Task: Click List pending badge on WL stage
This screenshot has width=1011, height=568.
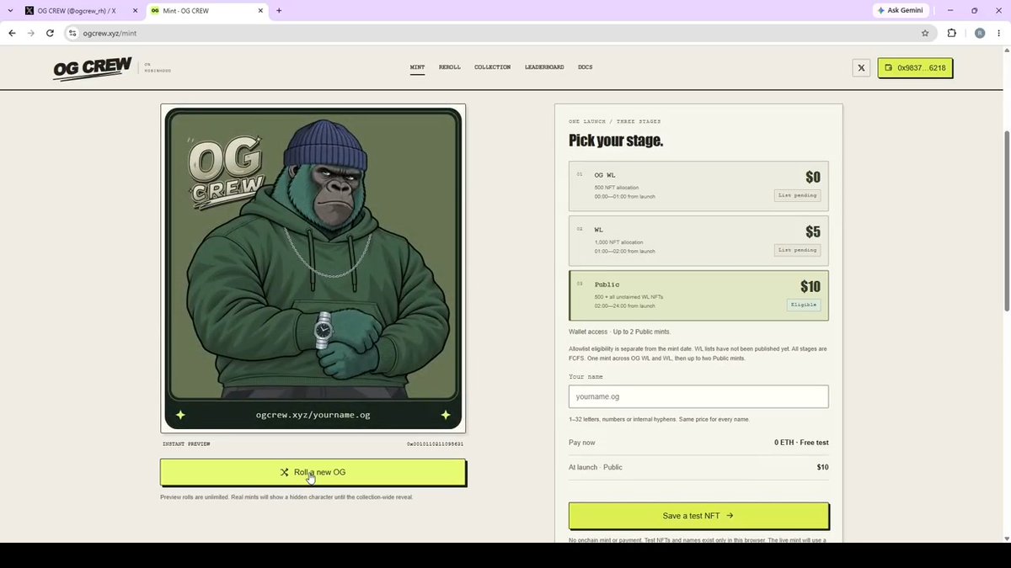Action: tap(797, 250)
